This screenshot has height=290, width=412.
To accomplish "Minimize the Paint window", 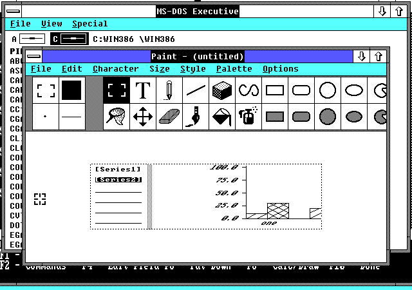I will pyautogui.click(x=361, y=56).
